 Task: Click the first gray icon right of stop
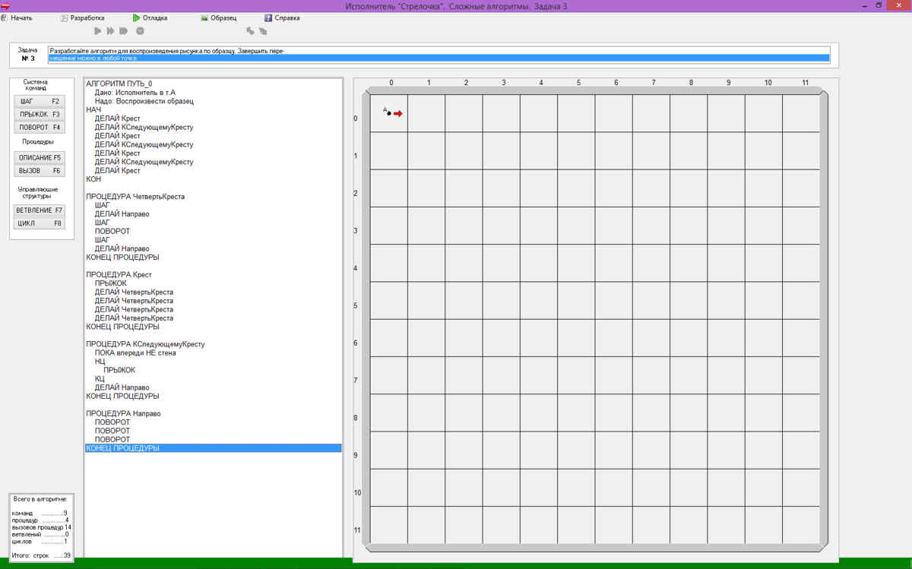pos(250,31)
